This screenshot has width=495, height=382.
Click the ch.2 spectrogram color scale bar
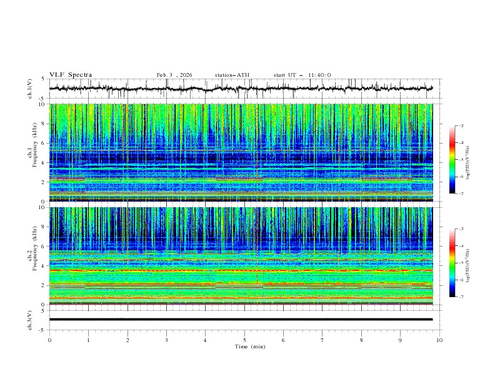click(452, 263)
